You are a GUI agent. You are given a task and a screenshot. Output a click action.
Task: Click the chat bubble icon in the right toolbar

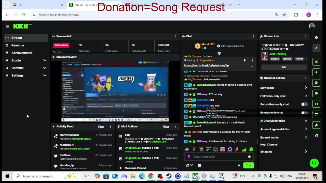point(316,93)
